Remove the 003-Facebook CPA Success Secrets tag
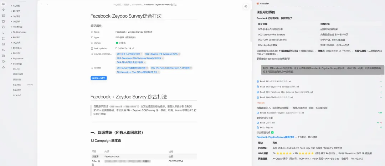 163,58
